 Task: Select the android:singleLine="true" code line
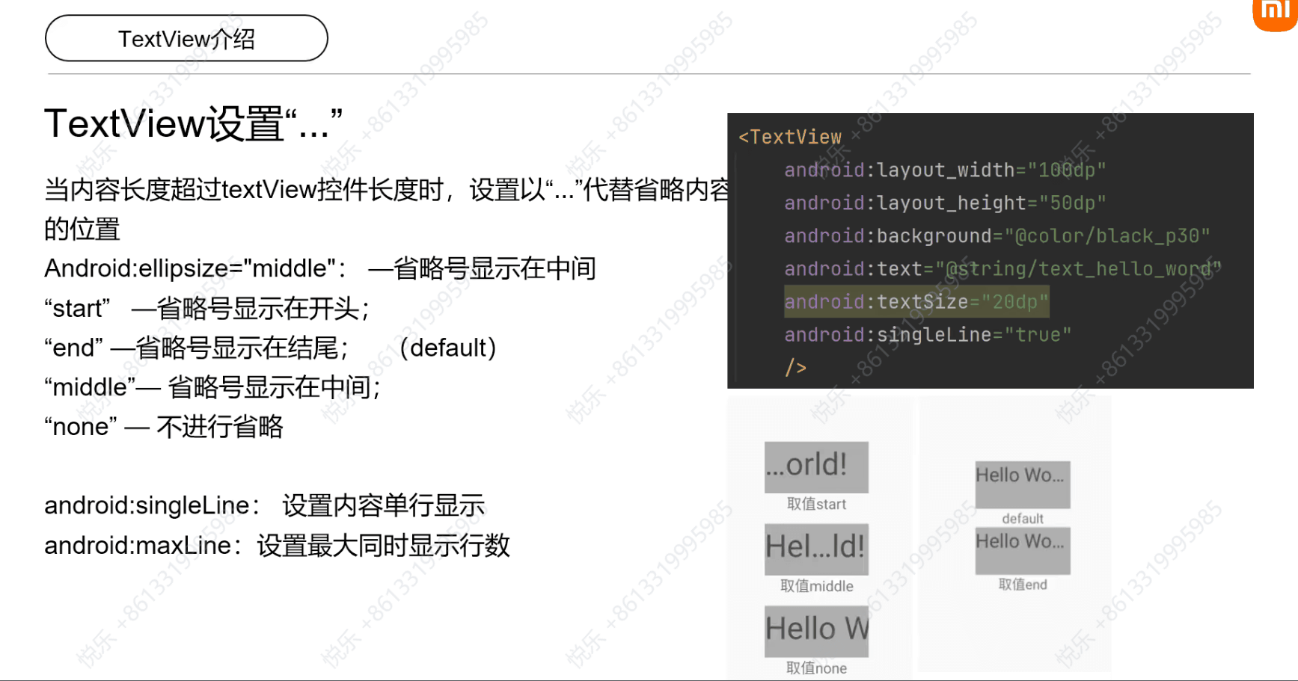point(927,335)
